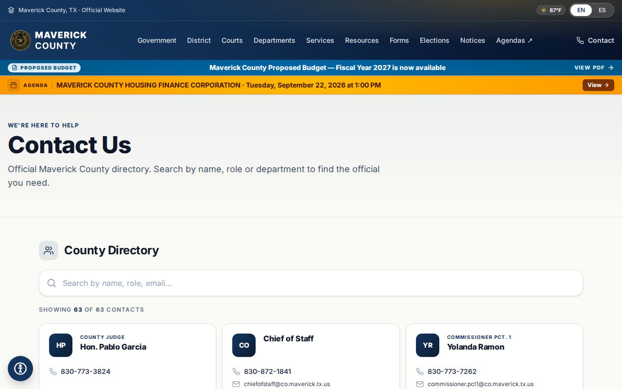Click the envelope icon beside chiefofstaff email

coord(236,384)
